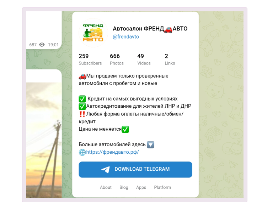This screenshot has width=273, height=210.
Task: Click the ФРЕНД АВТО channel avatar logo
Action: coord(93,33)
